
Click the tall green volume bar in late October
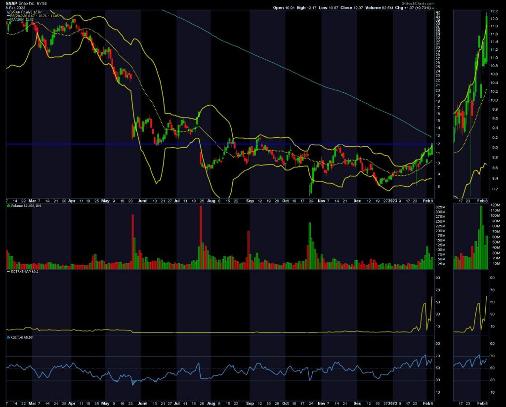[x=310, y=246]
